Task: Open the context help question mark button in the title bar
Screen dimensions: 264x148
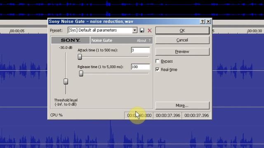Action: tap(203, 21)
